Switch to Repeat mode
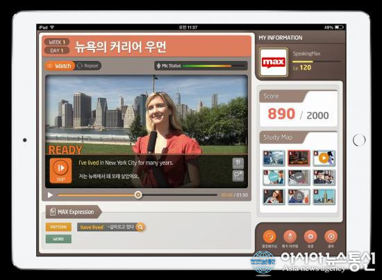Viewport: 382px width, 280px height. click(x=88, y=66)
